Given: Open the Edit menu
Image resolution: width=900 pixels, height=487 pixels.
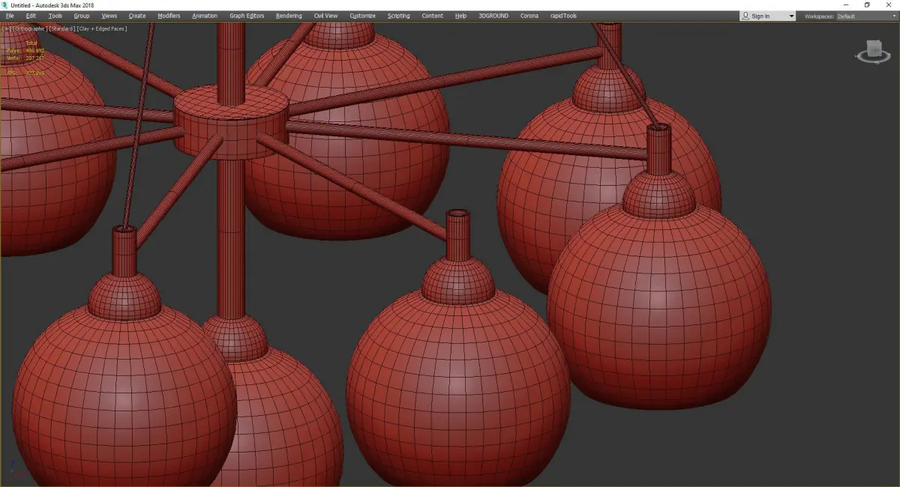Looking at the screenshot, I should (31, 16).
